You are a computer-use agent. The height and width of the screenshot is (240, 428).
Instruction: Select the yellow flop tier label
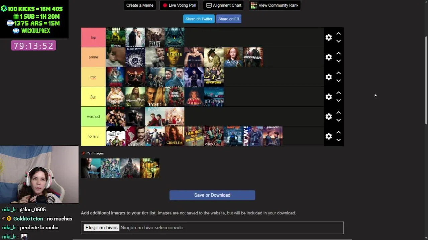(93, 97)
